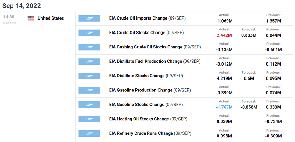Click the 9 Events count label
Viewport: 295px width, 142px height.
point(10,23)
